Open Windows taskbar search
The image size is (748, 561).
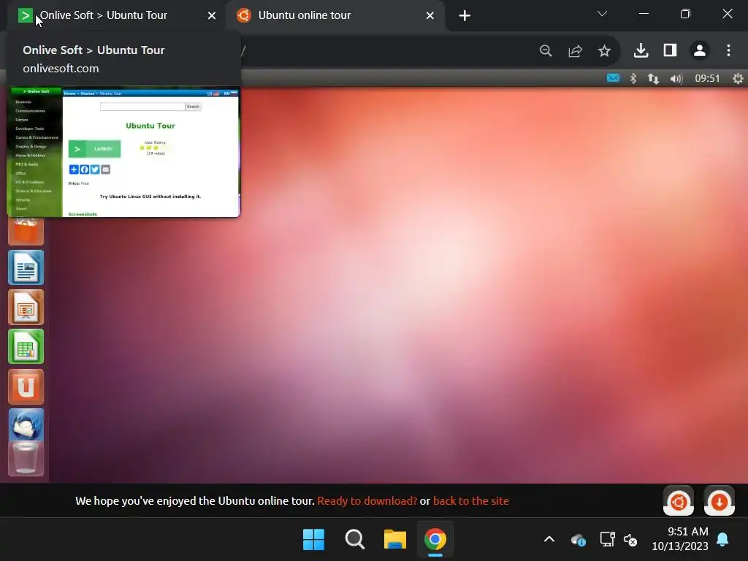[x=354, y=540]
